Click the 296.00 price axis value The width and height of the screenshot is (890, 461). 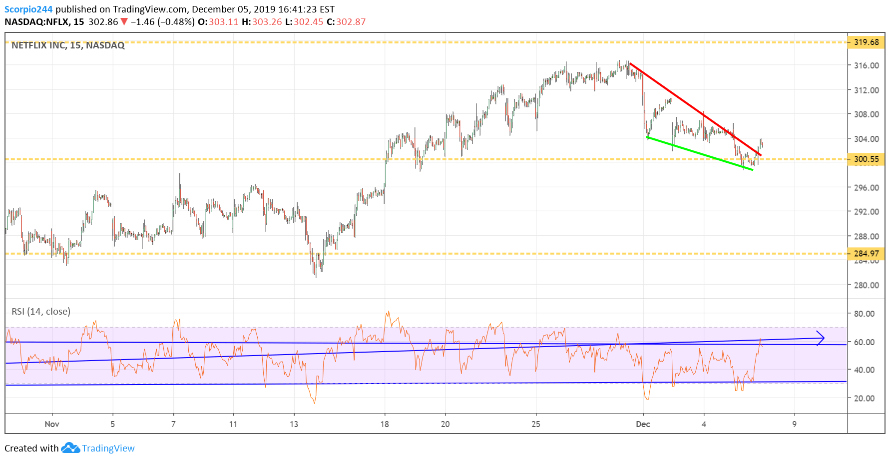pyautogui.click(x=867, y=188)
